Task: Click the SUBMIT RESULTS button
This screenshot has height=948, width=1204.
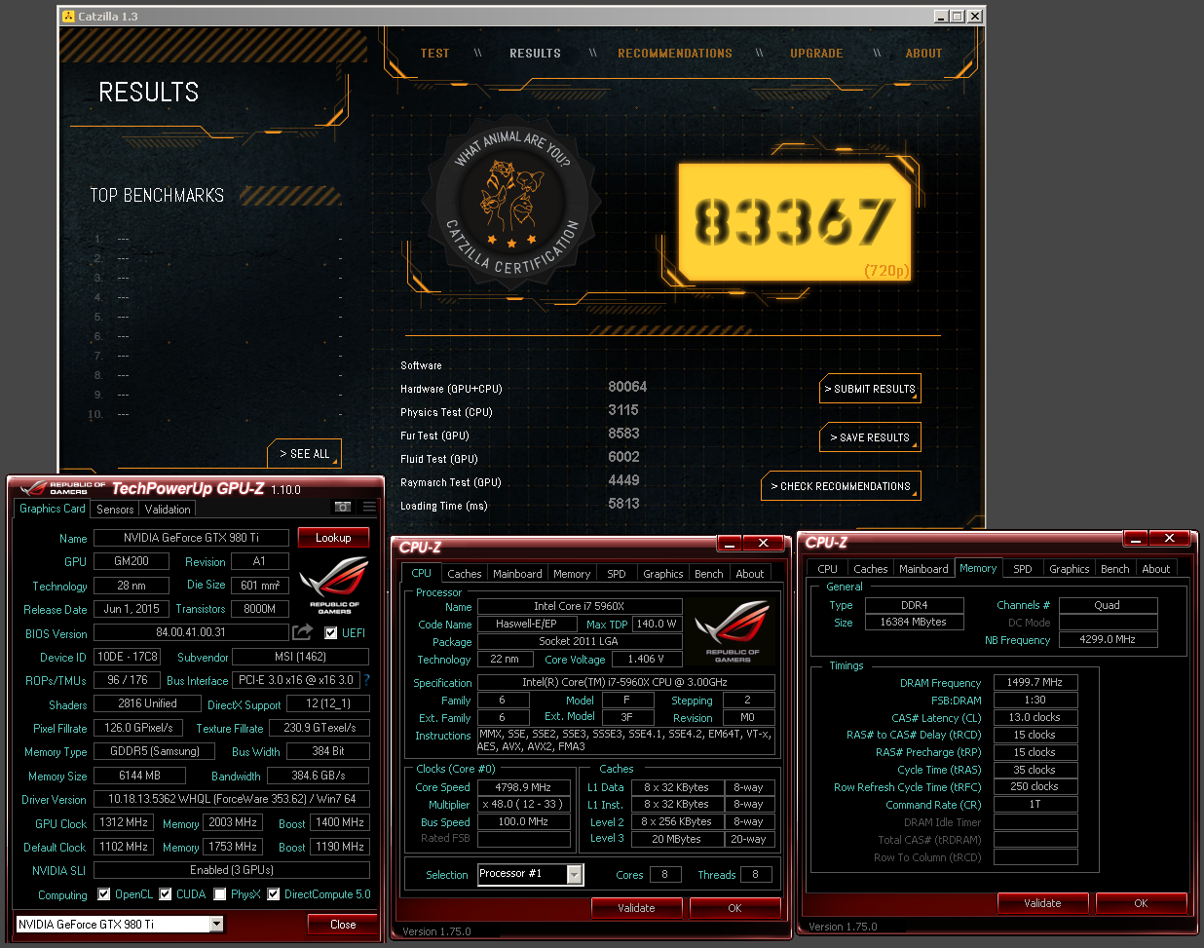Action: coord(870,389)
